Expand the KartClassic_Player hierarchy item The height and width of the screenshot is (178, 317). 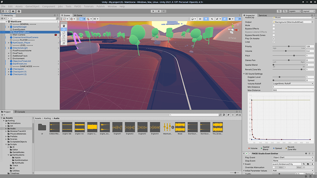click(8, 43)
